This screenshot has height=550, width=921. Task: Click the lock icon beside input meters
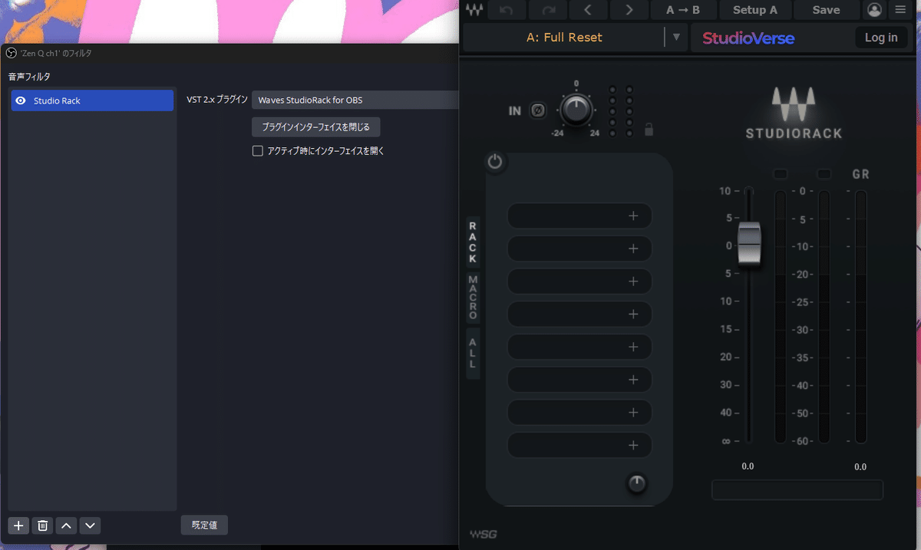point(649,130)
